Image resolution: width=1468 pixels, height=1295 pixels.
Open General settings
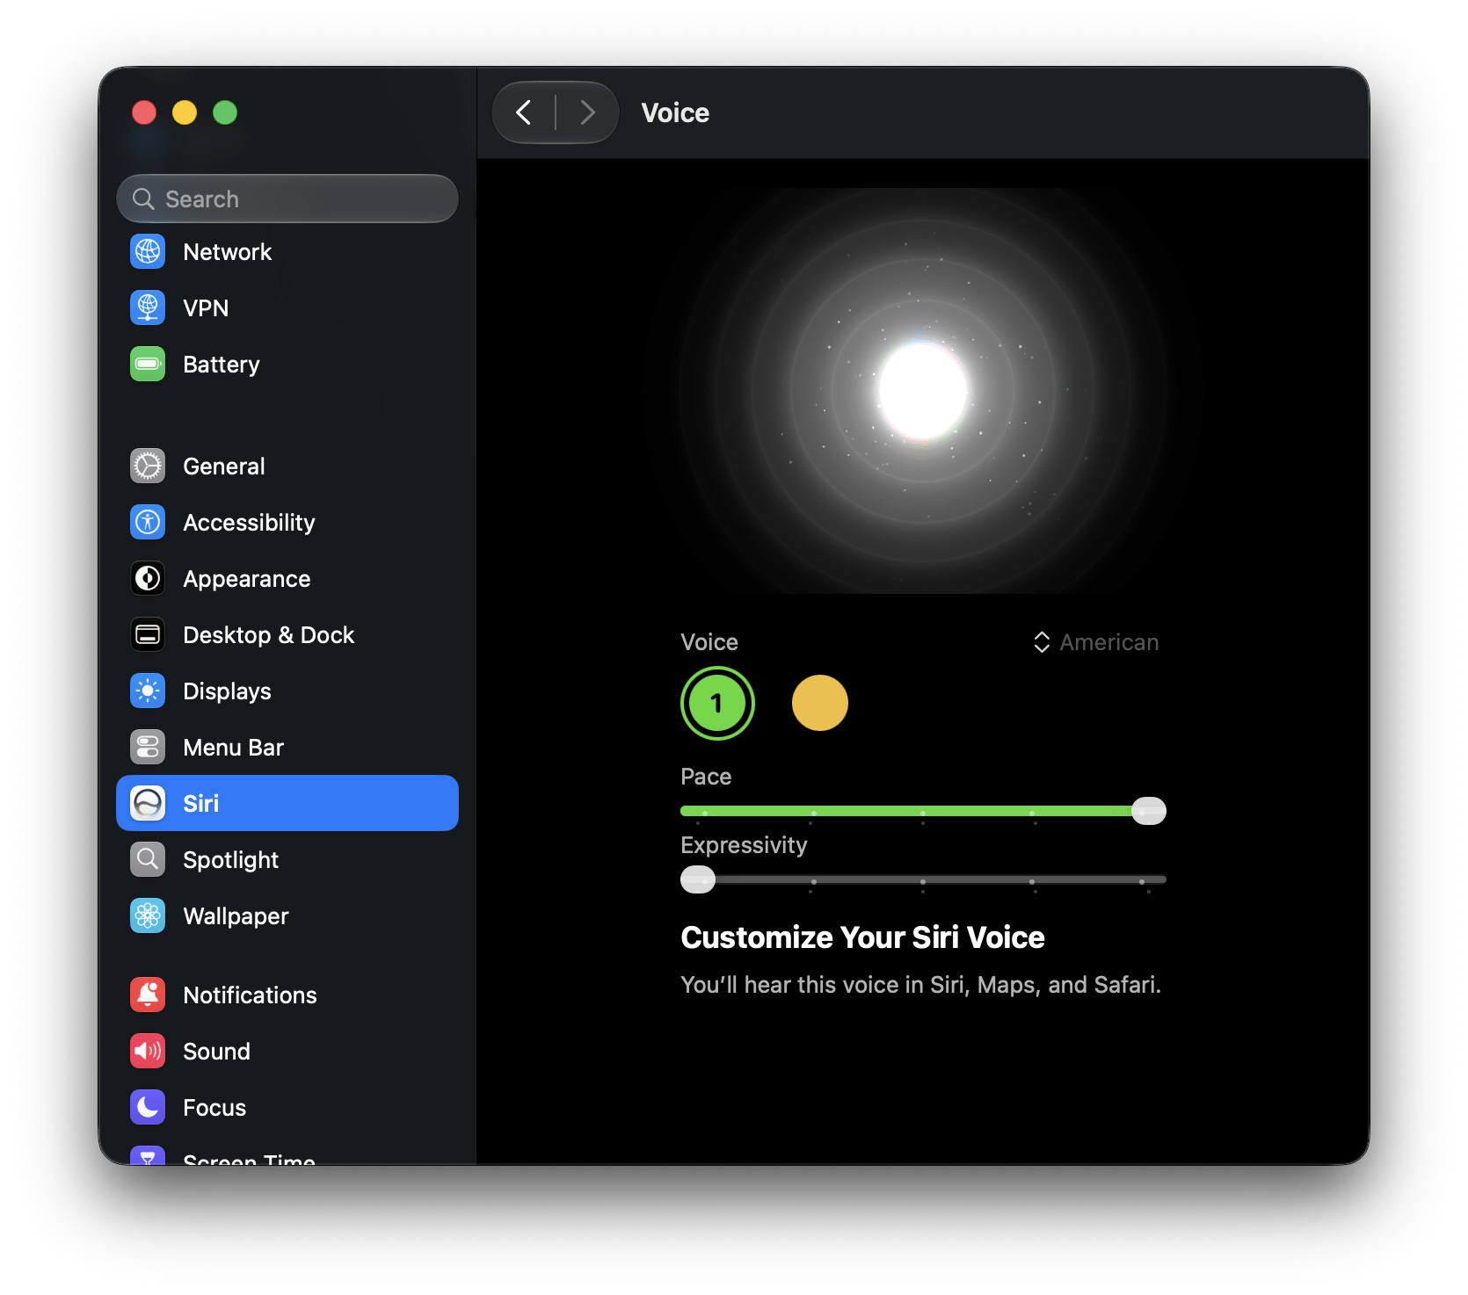click(287, 467)
